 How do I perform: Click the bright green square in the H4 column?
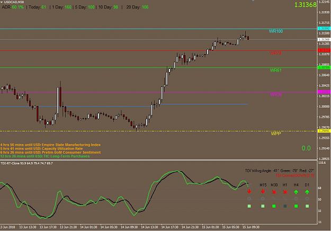click(296, 206)
